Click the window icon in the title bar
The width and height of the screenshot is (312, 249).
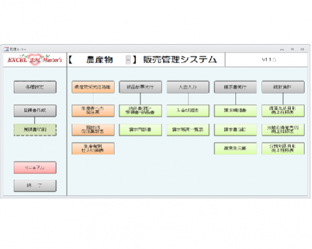tap(6, 49)
